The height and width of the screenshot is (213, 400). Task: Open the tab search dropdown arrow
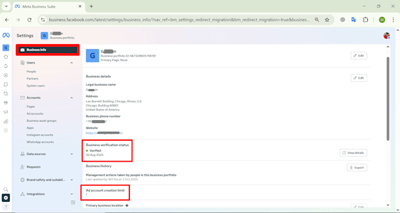click(x=6, y=6)
